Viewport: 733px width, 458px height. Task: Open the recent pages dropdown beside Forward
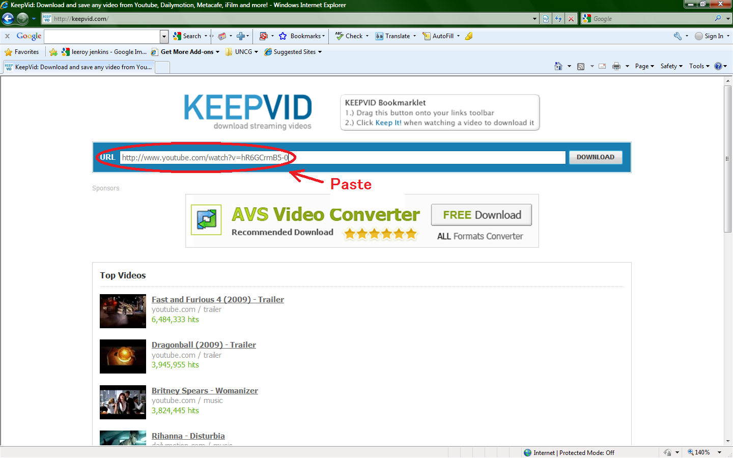click(34, 19)
